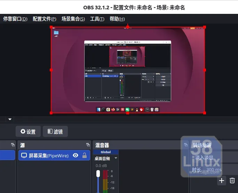
Task: Float the 混音器 mixer dock panel
Action: pyautogui.click(x=186, y=145)
